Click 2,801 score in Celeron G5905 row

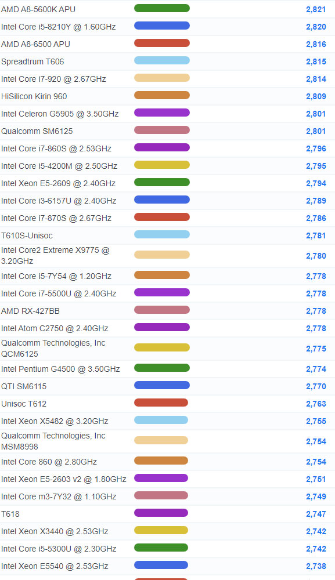point(316,114)
